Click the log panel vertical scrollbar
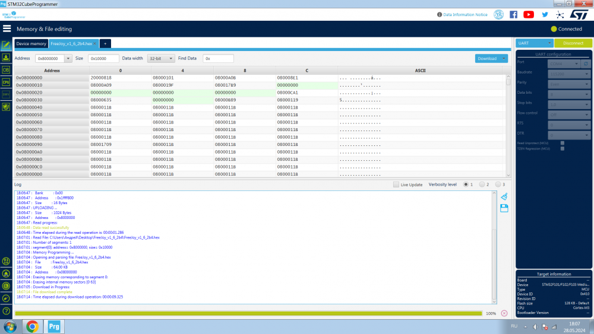 494,247
